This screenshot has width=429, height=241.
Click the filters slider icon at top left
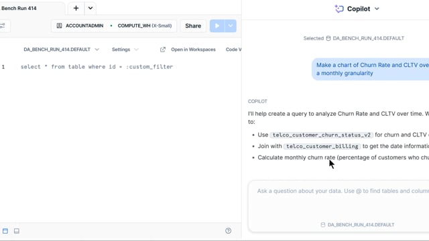pos(3,26)
